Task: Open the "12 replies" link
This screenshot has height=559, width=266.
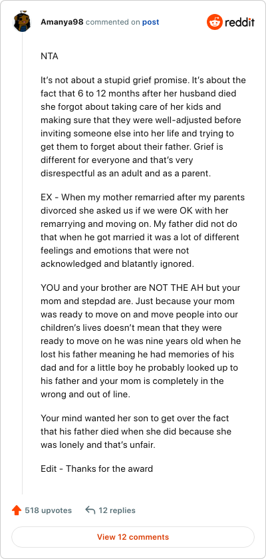Action: point(117,510)
